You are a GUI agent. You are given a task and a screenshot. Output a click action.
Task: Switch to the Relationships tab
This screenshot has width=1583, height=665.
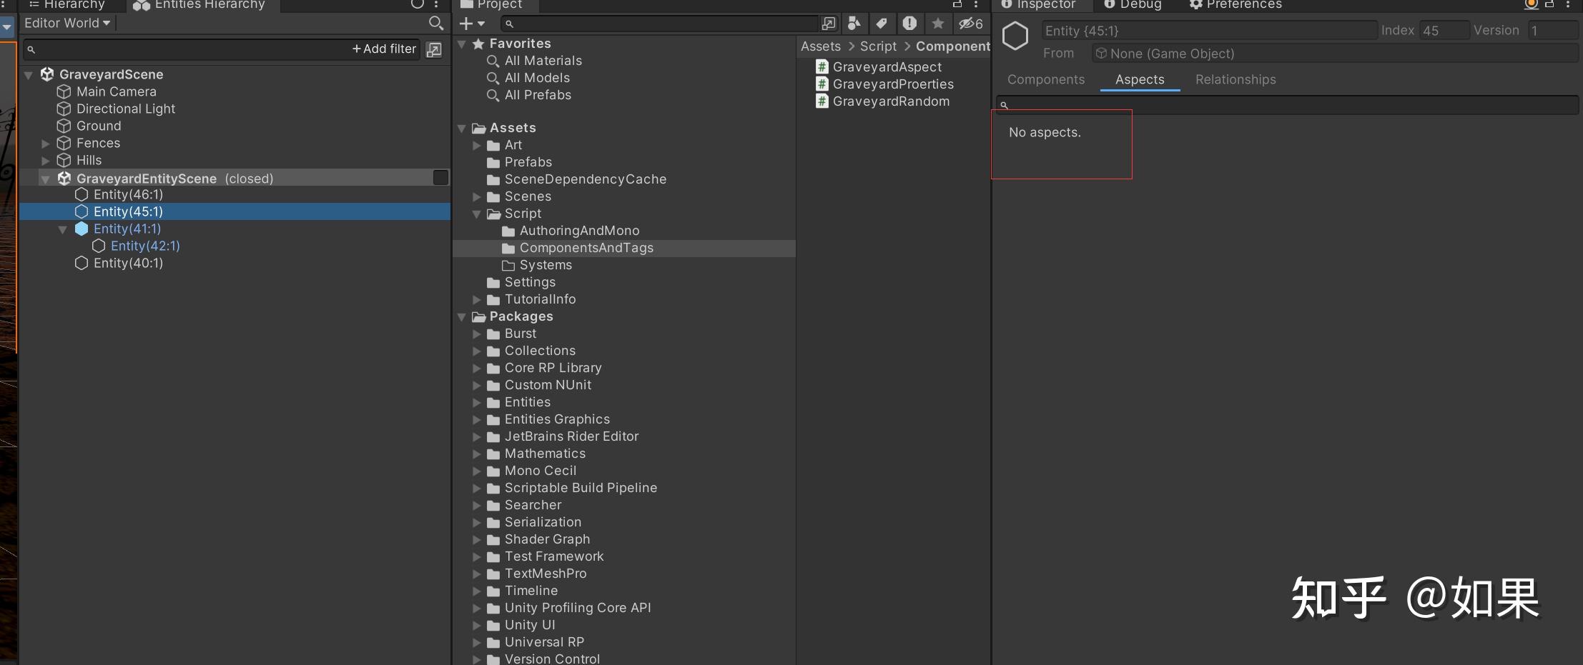(x=1236, y=79)
